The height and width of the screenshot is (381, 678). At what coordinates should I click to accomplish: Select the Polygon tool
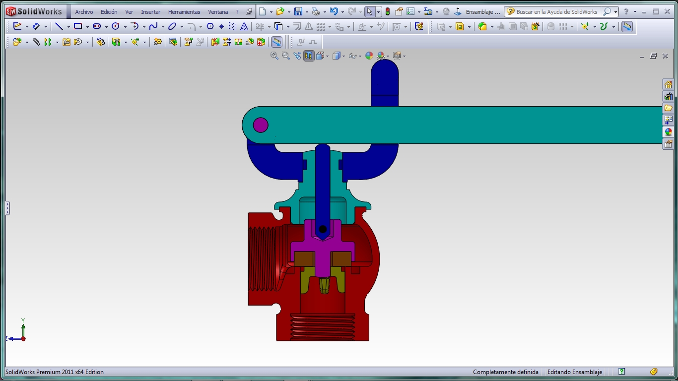(210, 26)
